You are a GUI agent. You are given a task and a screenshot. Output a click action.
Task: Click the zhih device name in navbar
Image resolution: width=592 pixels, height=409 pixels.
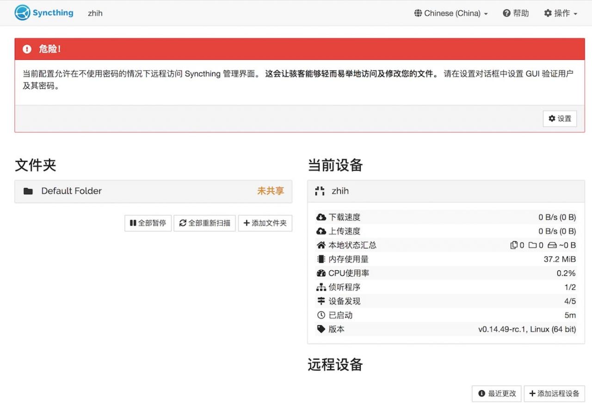(x=95, y=13)
